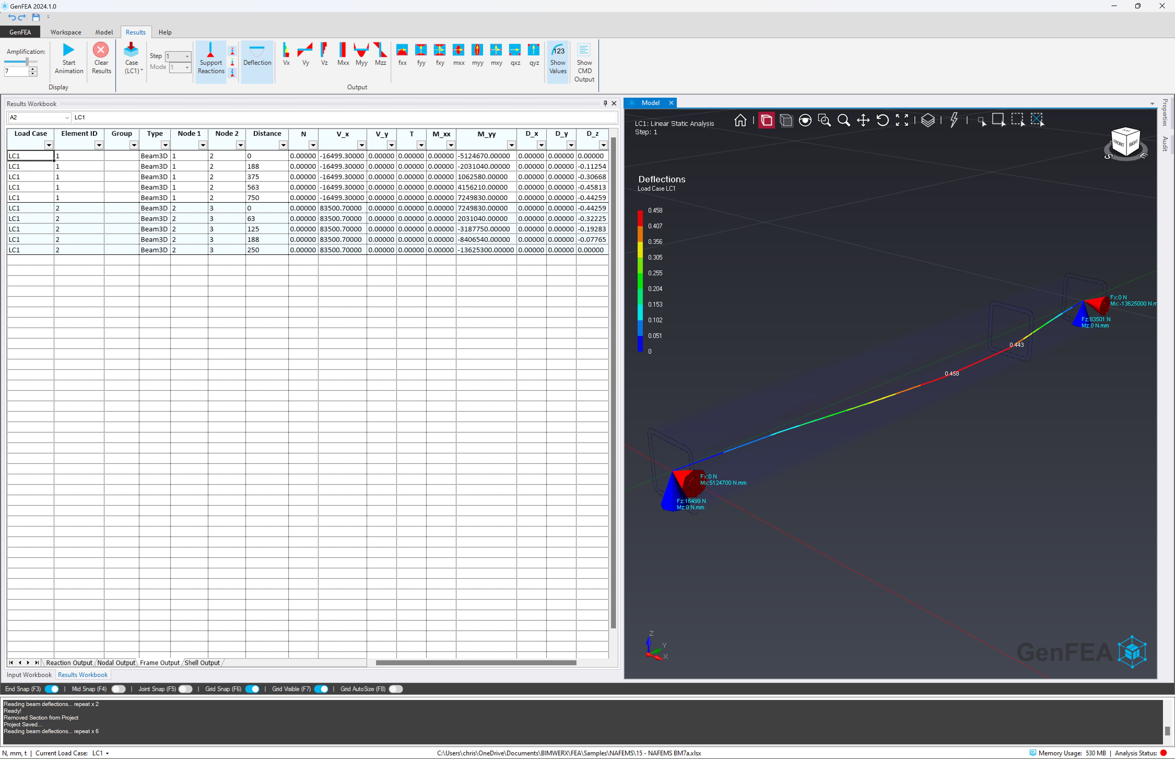
Task: Open the Load Case column filter dropdown
Action: point(48,145)
